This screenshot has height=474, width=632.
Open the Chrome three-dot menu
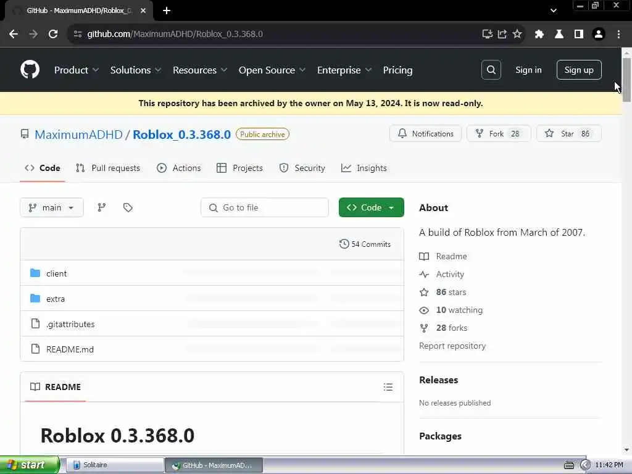pos(618,34)
